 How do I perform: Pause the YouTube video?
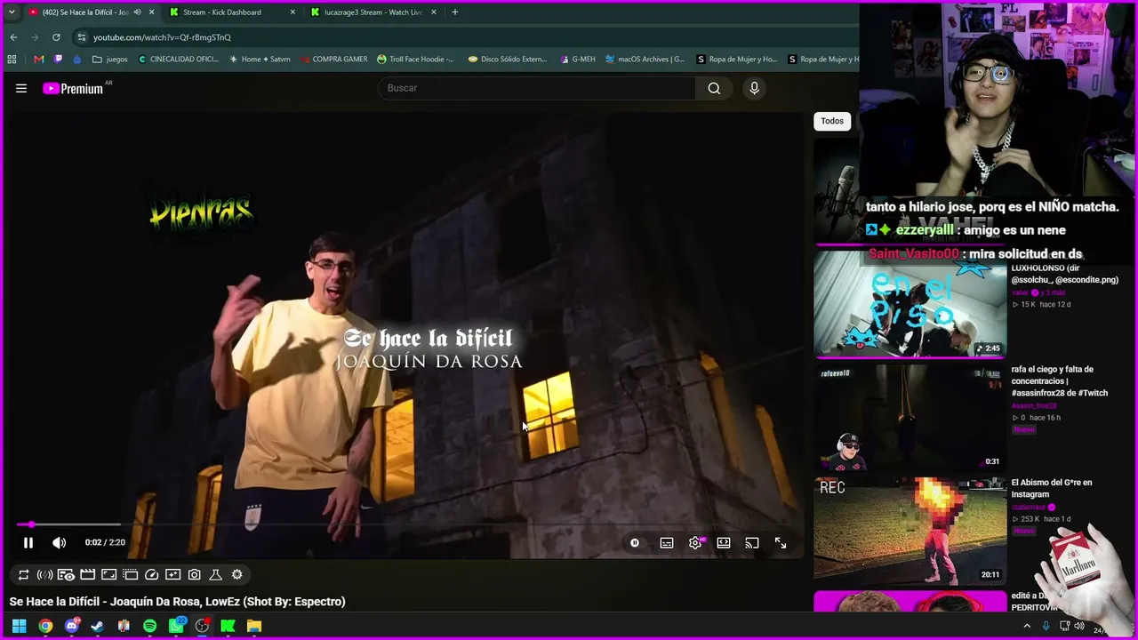point(28,542)
